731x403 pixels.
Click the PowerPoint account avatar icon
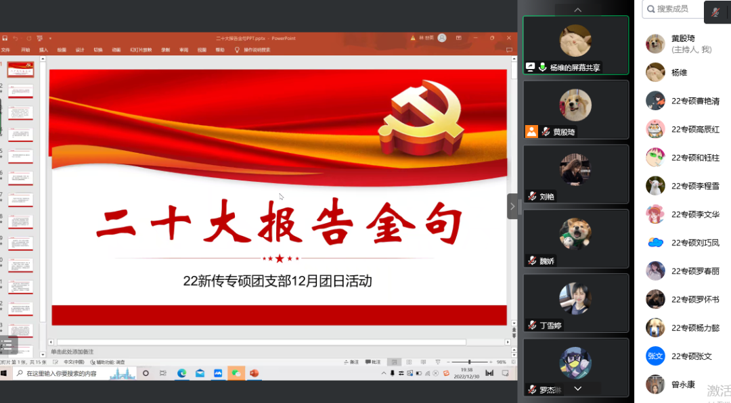(442, 38)
